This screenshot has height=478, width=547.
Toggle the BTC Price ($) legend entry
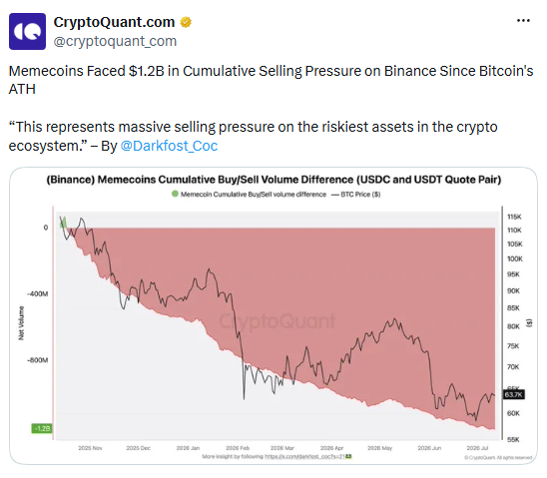[355, 195]
